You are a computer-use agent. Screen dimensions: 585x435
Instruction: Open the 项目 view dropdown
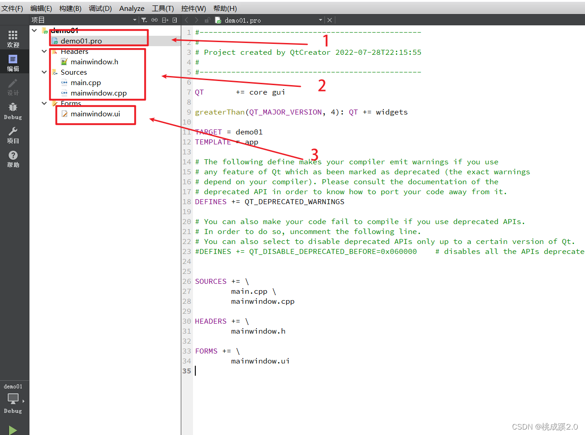[x=135, y=20]
